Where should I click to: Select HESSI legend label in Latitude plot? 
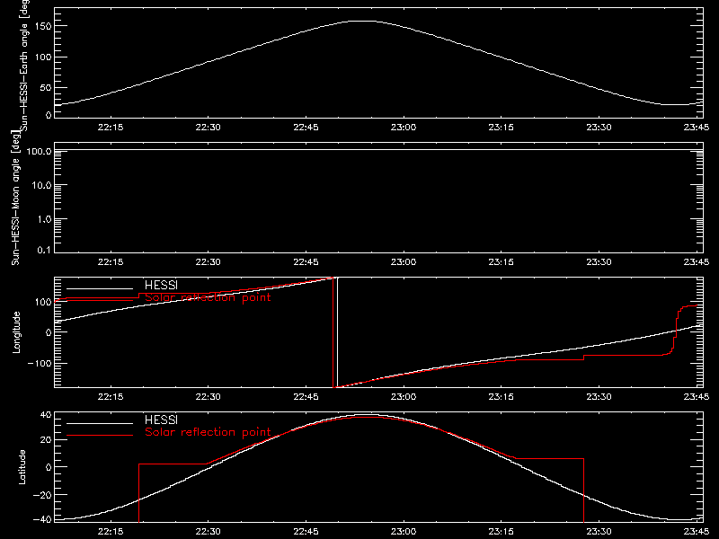pyautogui.click(x=161, y=420)
